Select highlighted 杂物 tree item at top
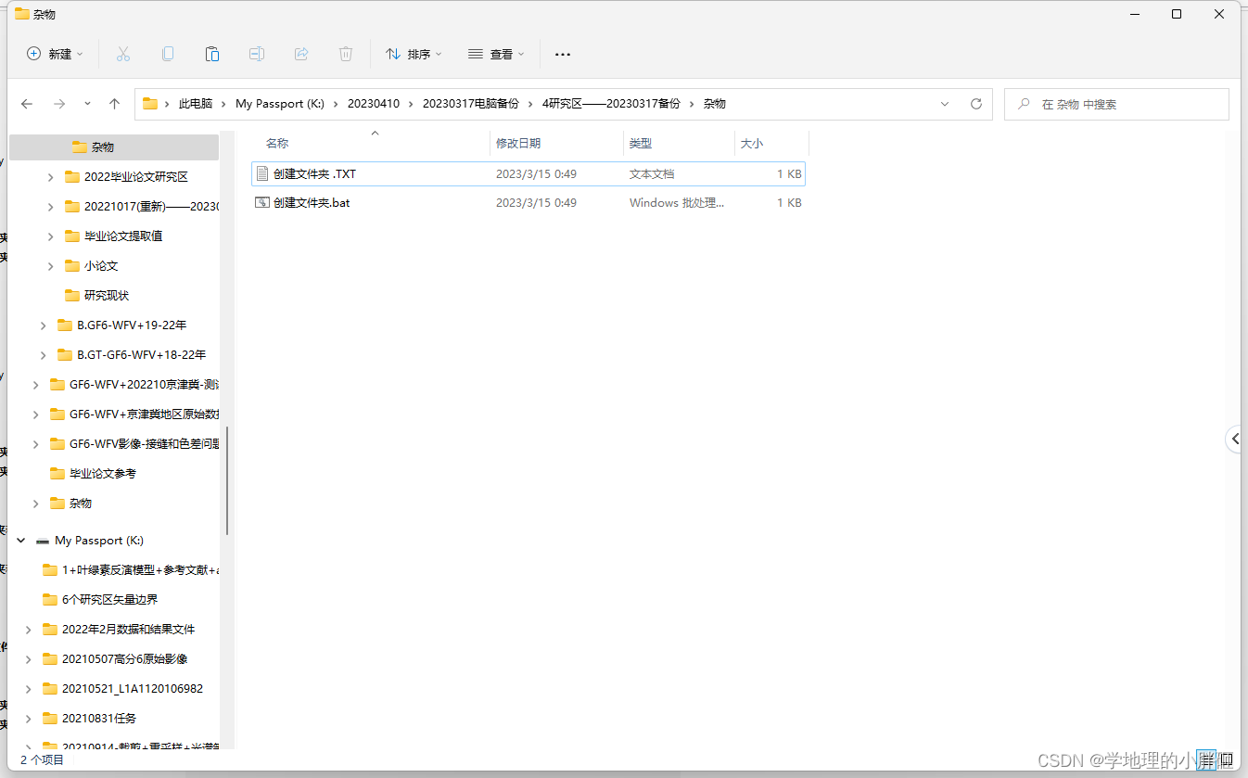 pyautogui.click(x=114, y=147)
